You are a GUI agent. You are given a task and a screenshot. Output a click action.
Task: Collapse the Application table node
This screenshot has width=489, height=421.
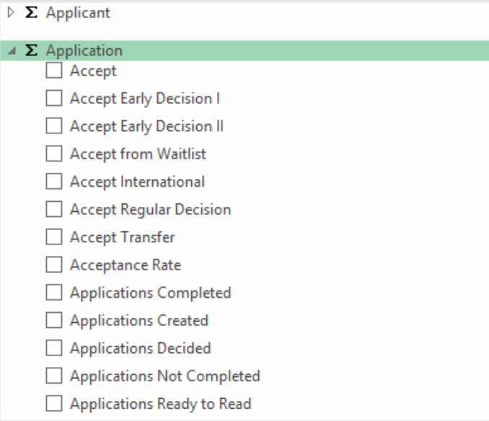[12, 50]
